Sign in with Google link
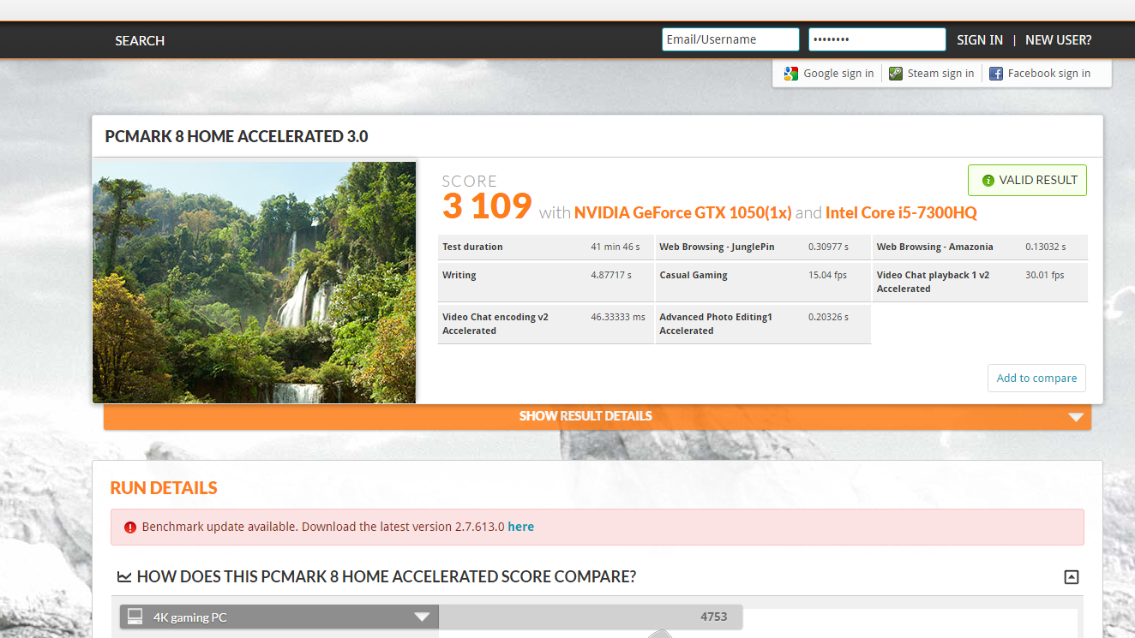This screenshot has height=638, width=1135. (838, 74)
